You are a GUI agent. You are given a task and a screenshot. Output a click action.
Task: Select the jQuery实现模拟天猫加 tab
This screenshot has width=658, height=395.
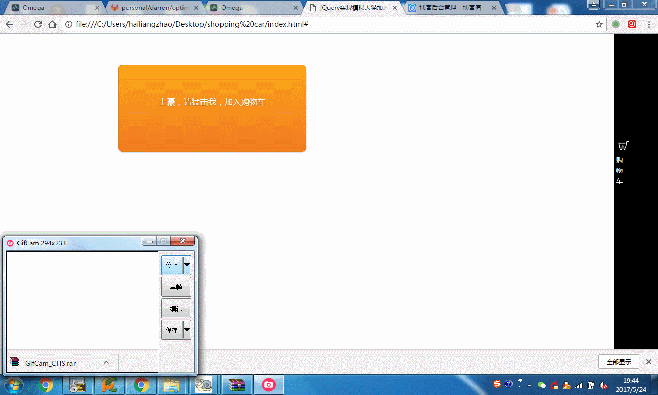(352, 8)
